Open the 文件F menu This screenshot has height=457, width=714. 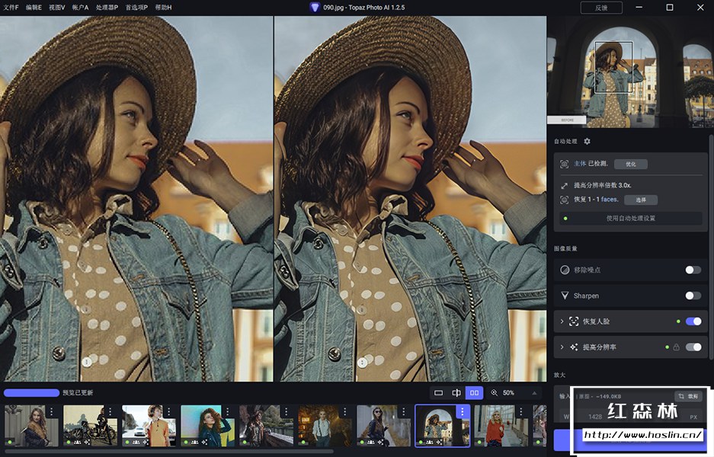coord(11,7)
